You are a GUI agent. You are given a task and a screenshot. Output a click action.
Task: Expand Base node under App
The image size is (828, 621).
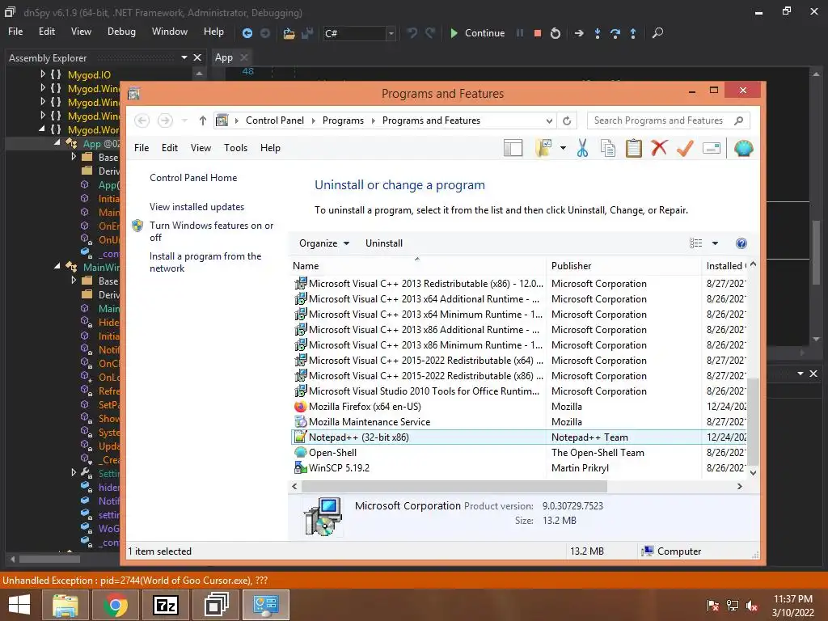click(74, 157)
